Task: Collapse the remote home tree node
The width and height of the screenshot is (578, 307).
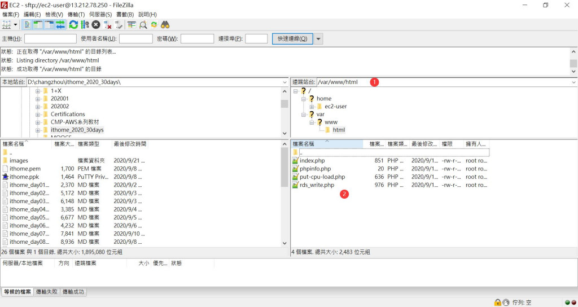Action: point(303,99)
